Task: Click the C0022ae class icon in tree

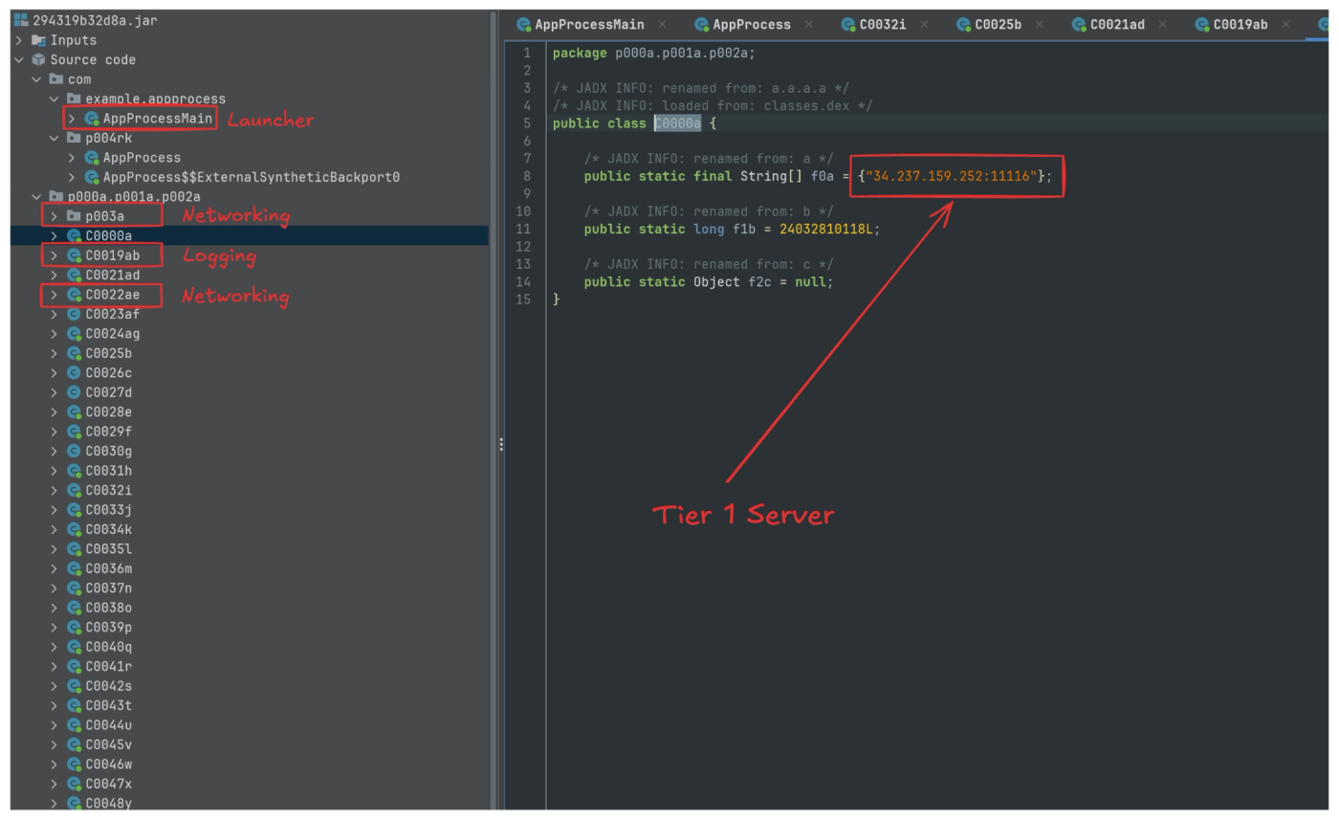Action: (x=74, y=295)
